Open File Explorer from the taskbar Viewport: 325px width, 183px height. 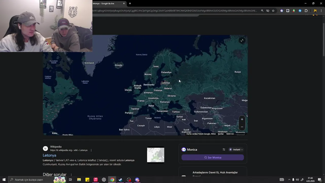click(x=79, y=180)
